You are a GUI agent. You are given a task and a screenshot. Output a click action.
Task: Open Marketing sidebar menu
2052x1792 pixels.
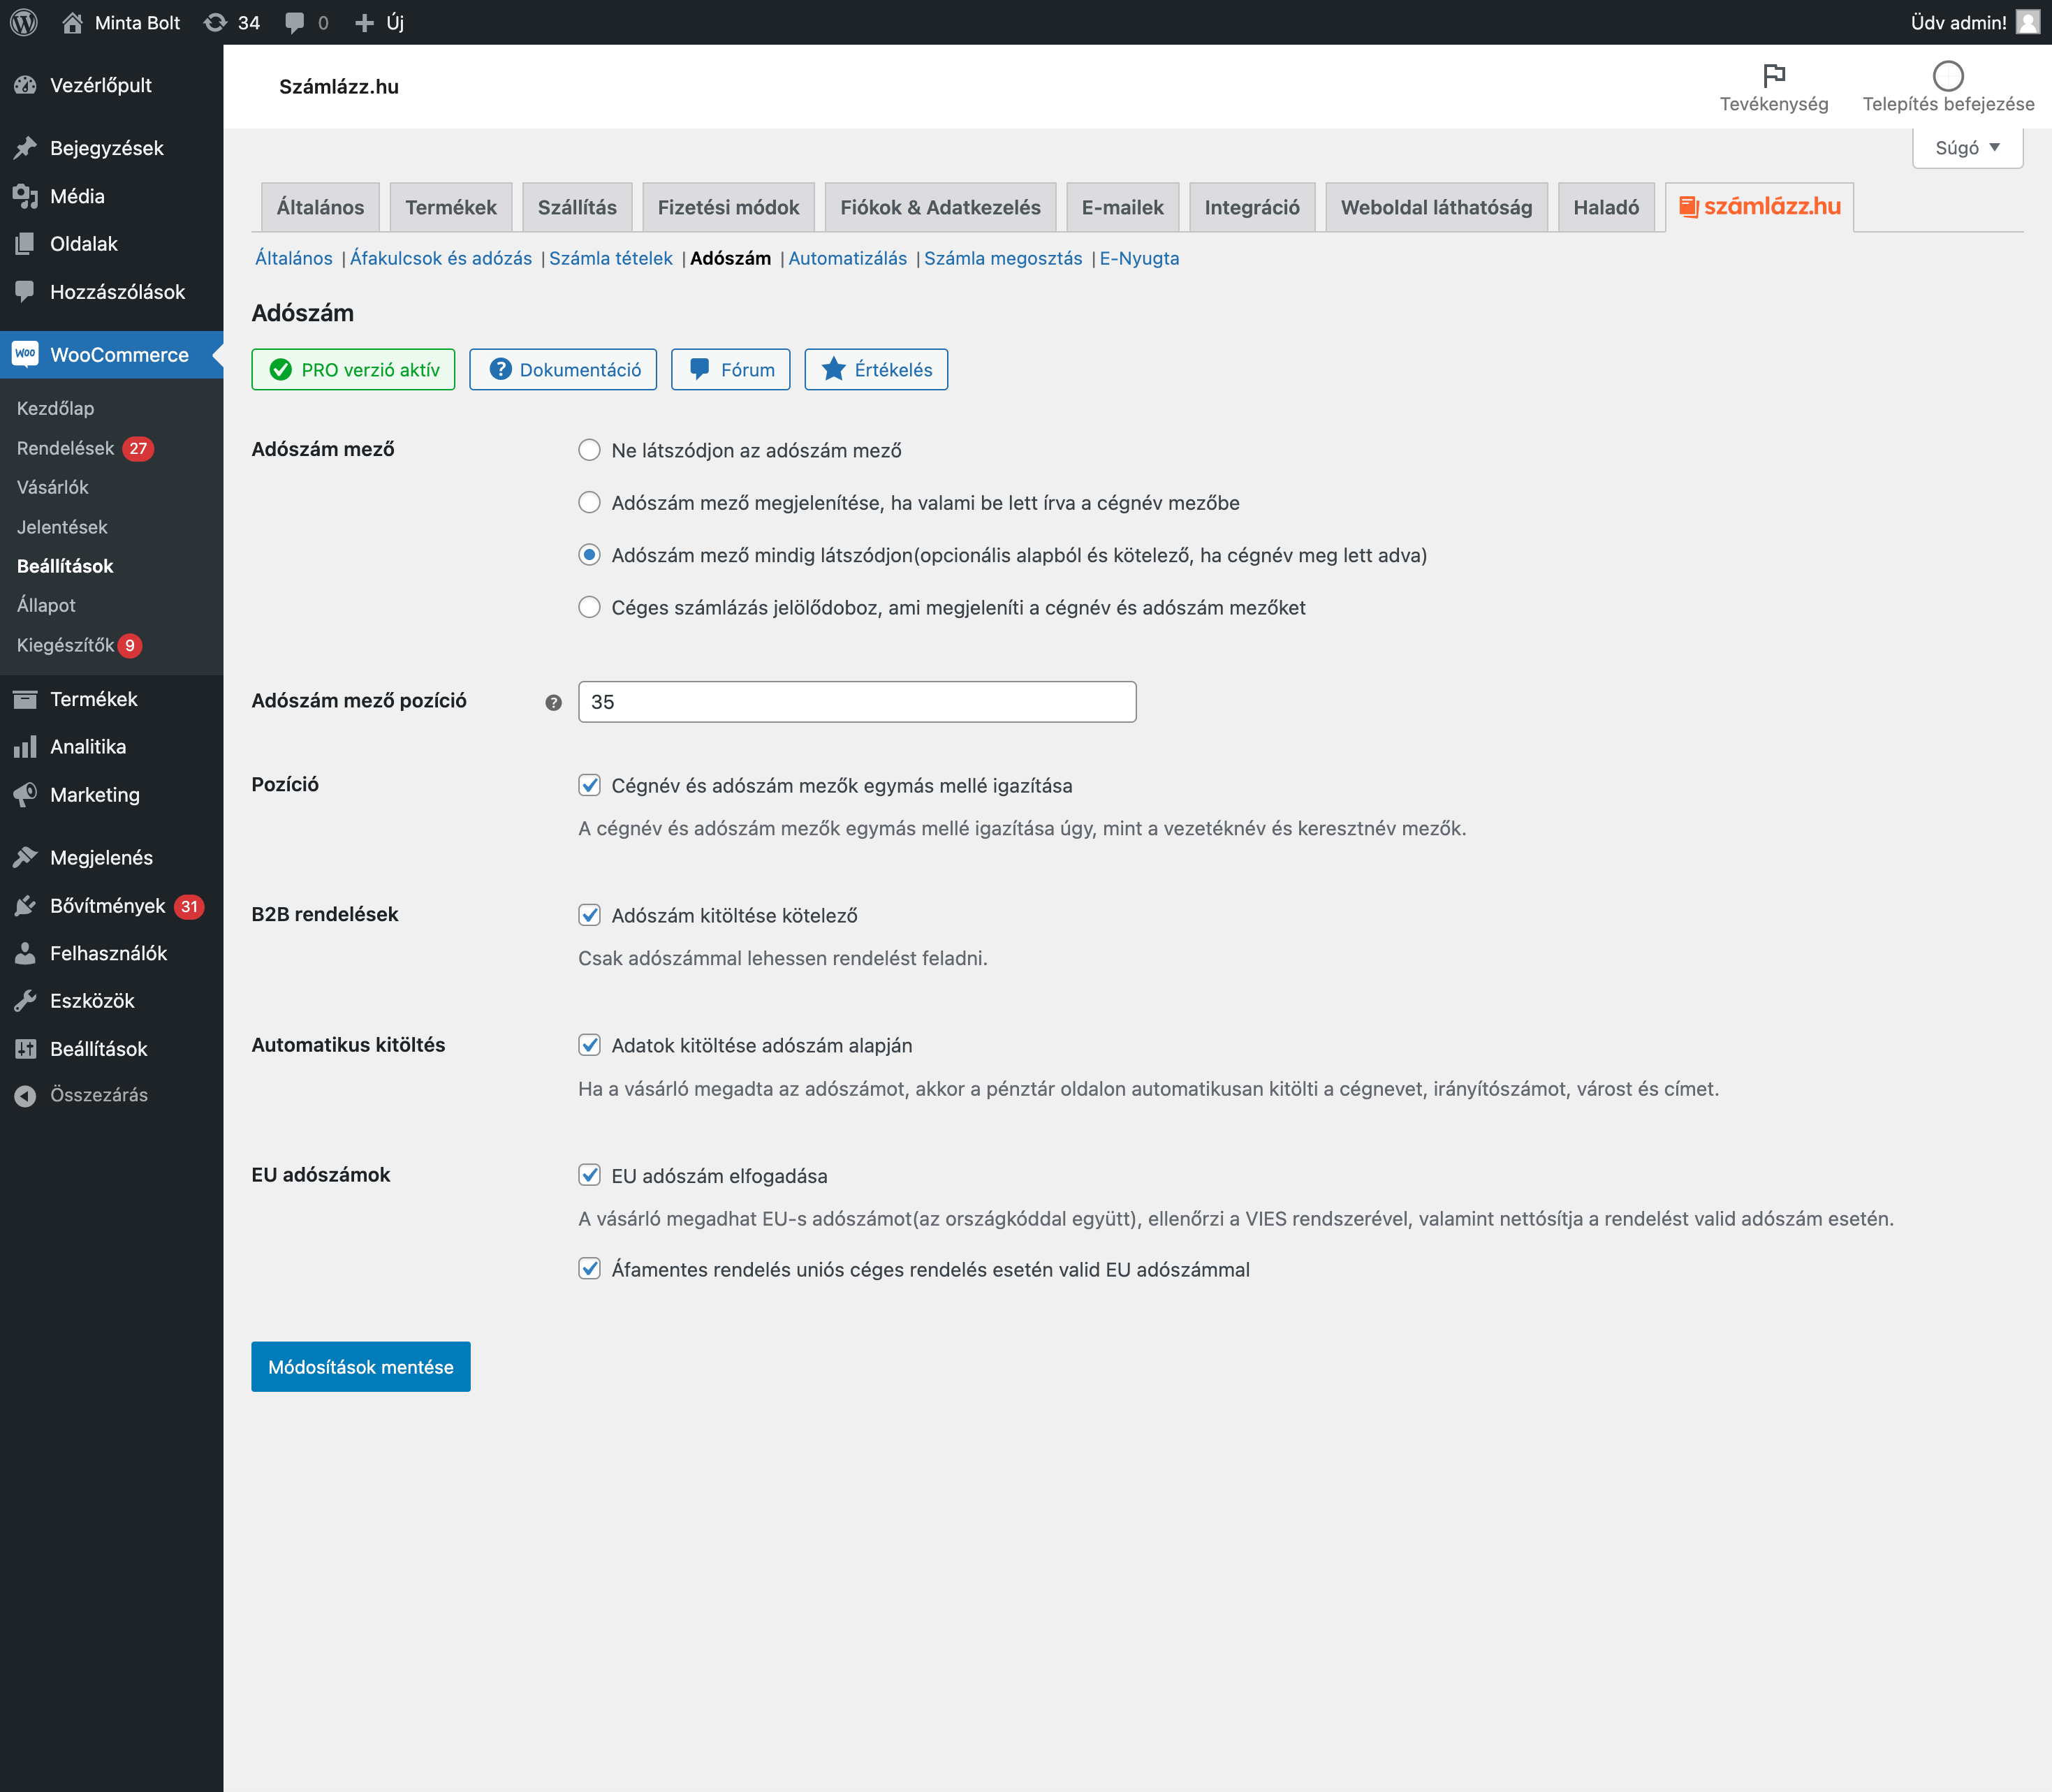[112, 795]
